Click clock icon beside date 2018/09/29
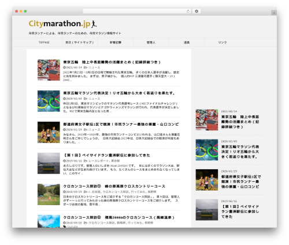 (64, 192)
